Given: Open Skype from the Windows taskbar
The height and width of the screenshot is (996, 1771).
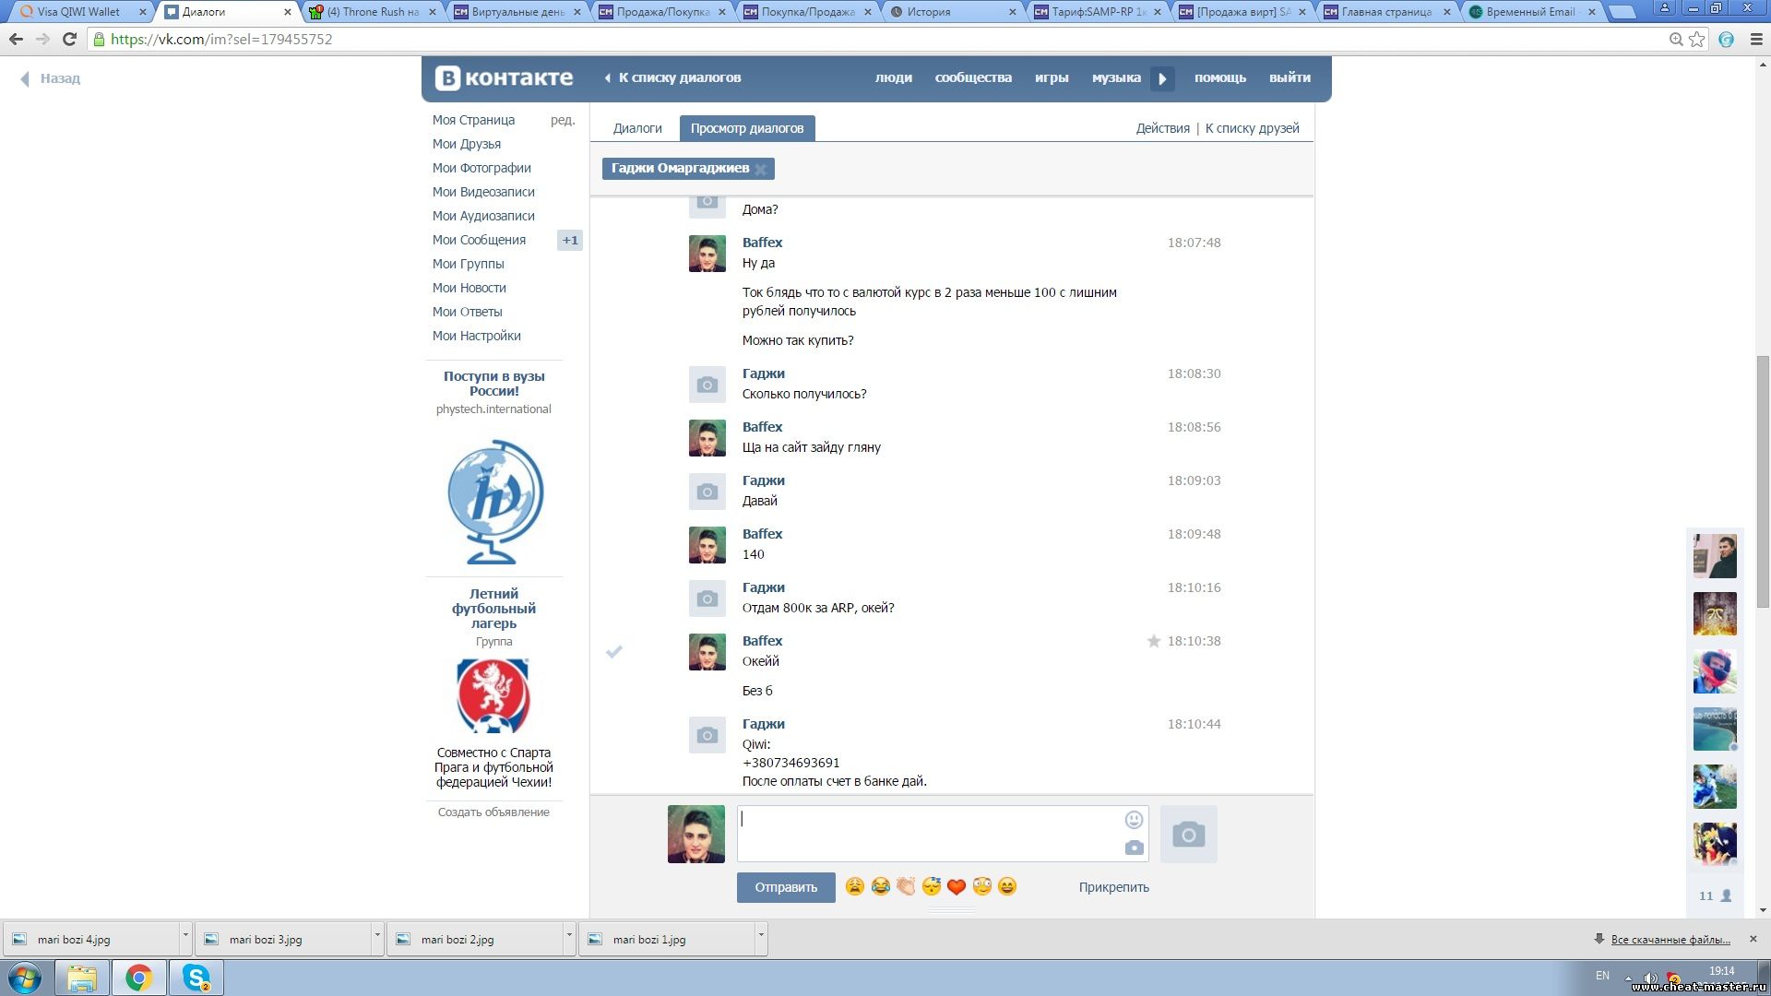Looking at the screenshot, I should pyautogui.click(x=196, y=978).
